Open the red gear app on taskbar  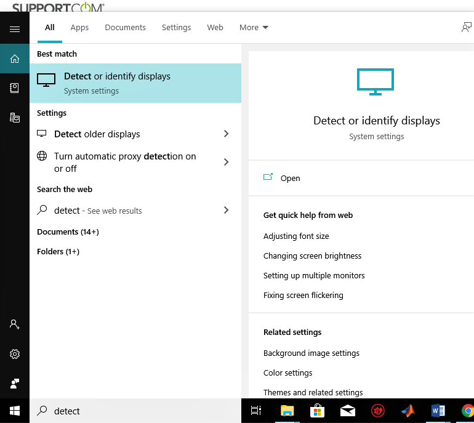point(377,411)
